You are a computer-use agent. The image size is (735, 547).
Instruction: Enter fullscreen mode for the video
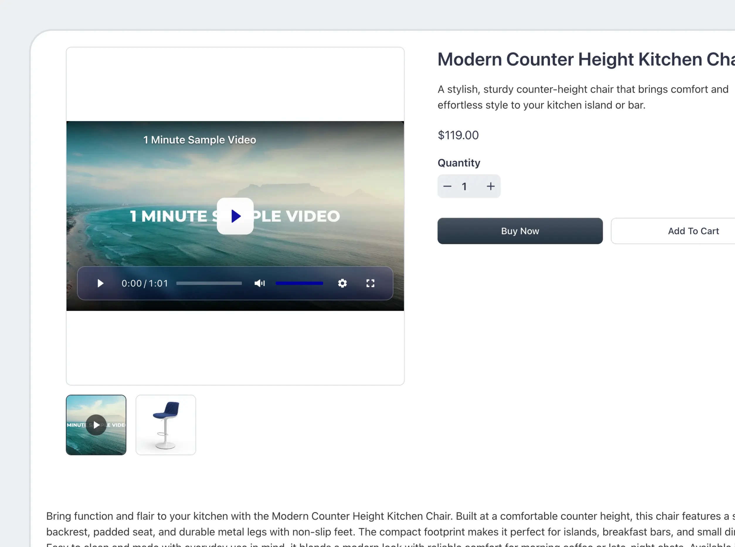[x=370, y=283]
